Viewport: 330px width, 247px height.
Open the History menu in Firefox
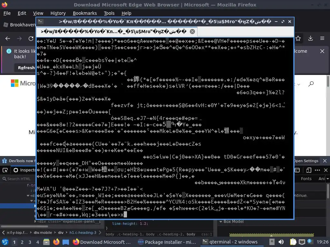(58, 13)
